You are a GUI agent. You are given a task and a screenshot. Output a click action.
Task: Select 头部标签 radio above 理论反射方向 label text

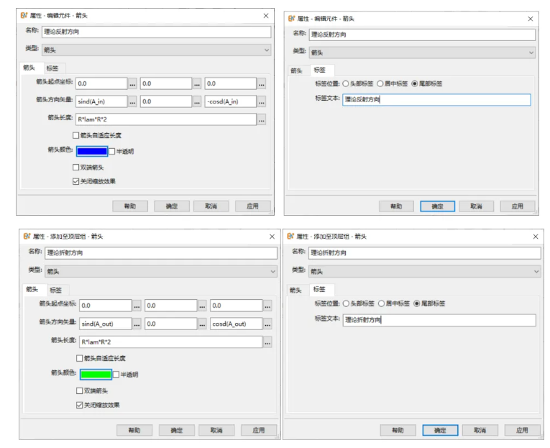pos(346,83)
